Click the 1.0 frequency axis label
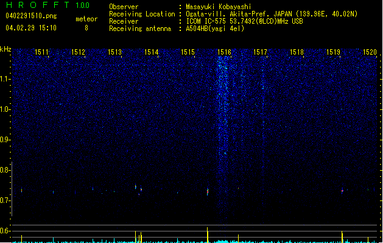 pos(5,109)
